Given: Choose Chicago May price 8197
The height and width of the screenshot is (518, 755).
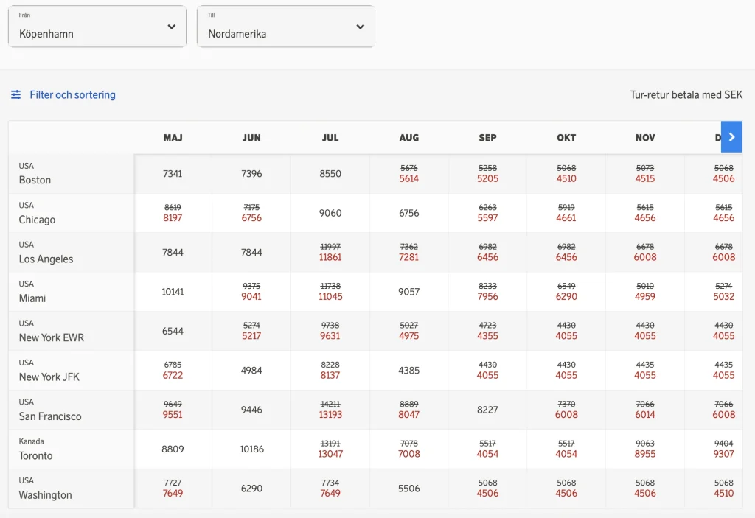Looking at the screenshot, I should [173, 218].
